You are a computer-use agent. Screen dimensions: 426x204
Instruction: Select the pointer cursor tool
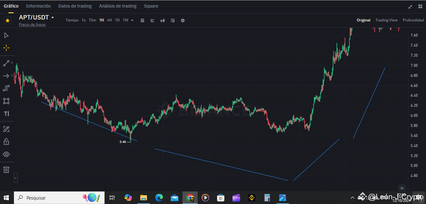[x=6, y=35]
